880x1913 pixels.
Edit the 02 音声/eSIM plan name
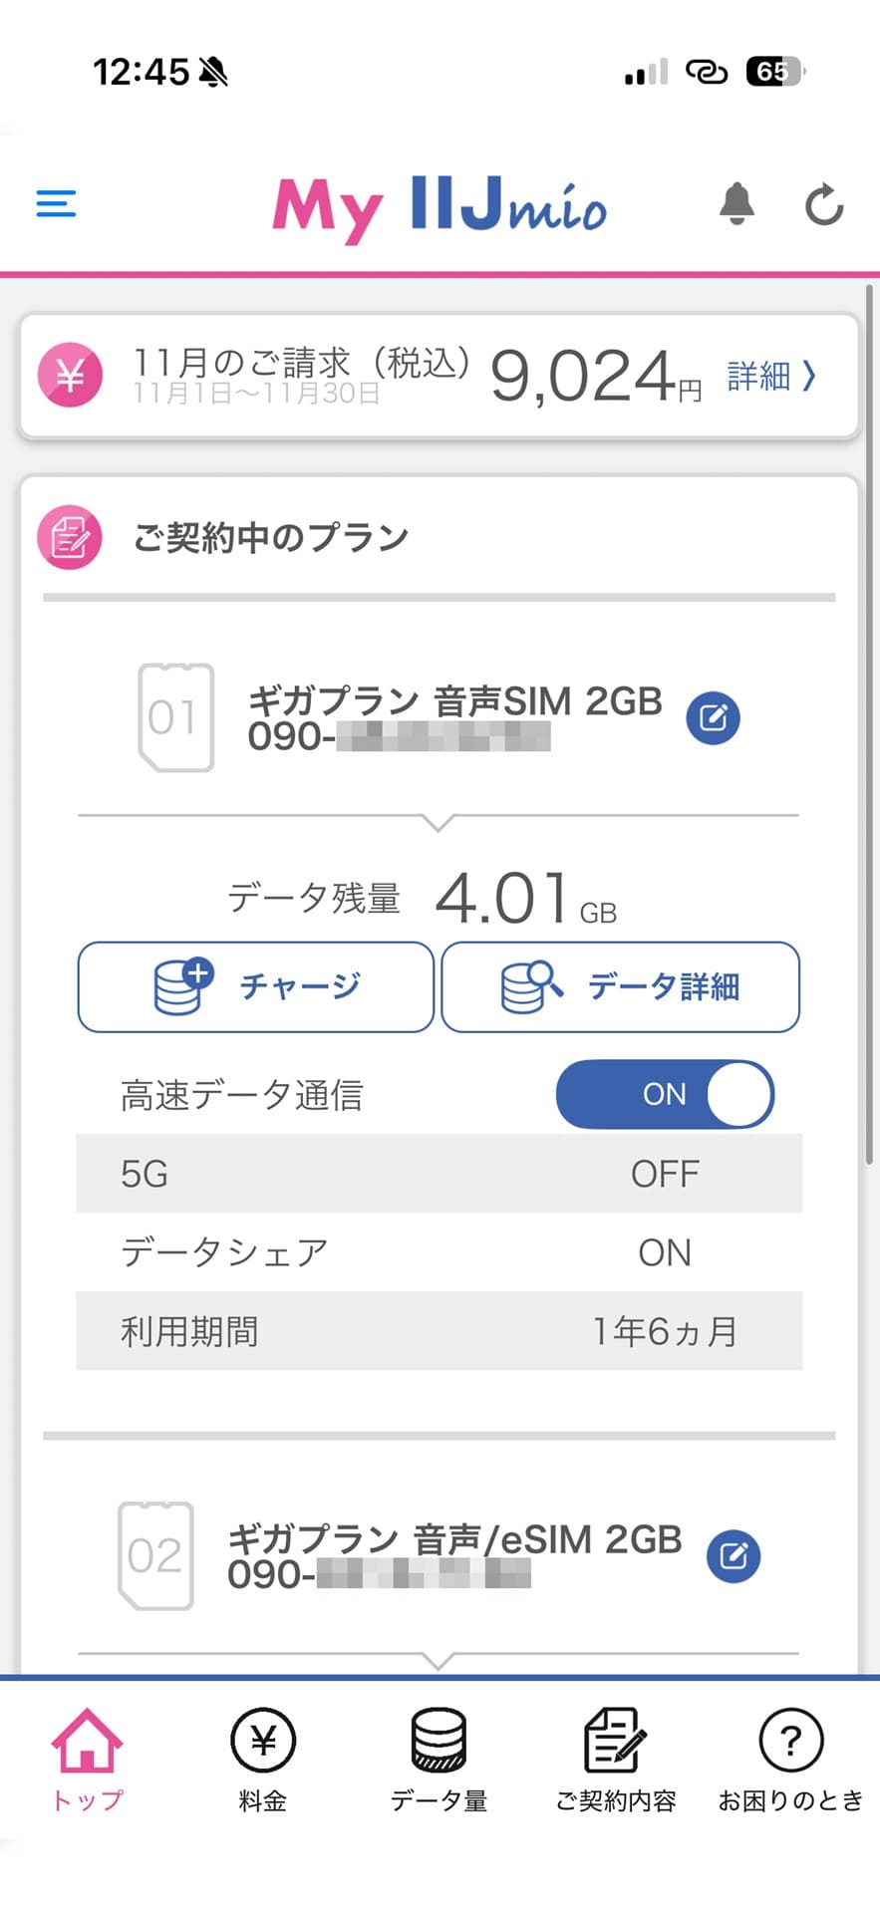(x=733, y=1555)
